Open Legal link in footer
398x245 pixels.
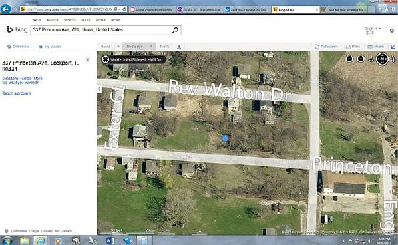(35, 231)
